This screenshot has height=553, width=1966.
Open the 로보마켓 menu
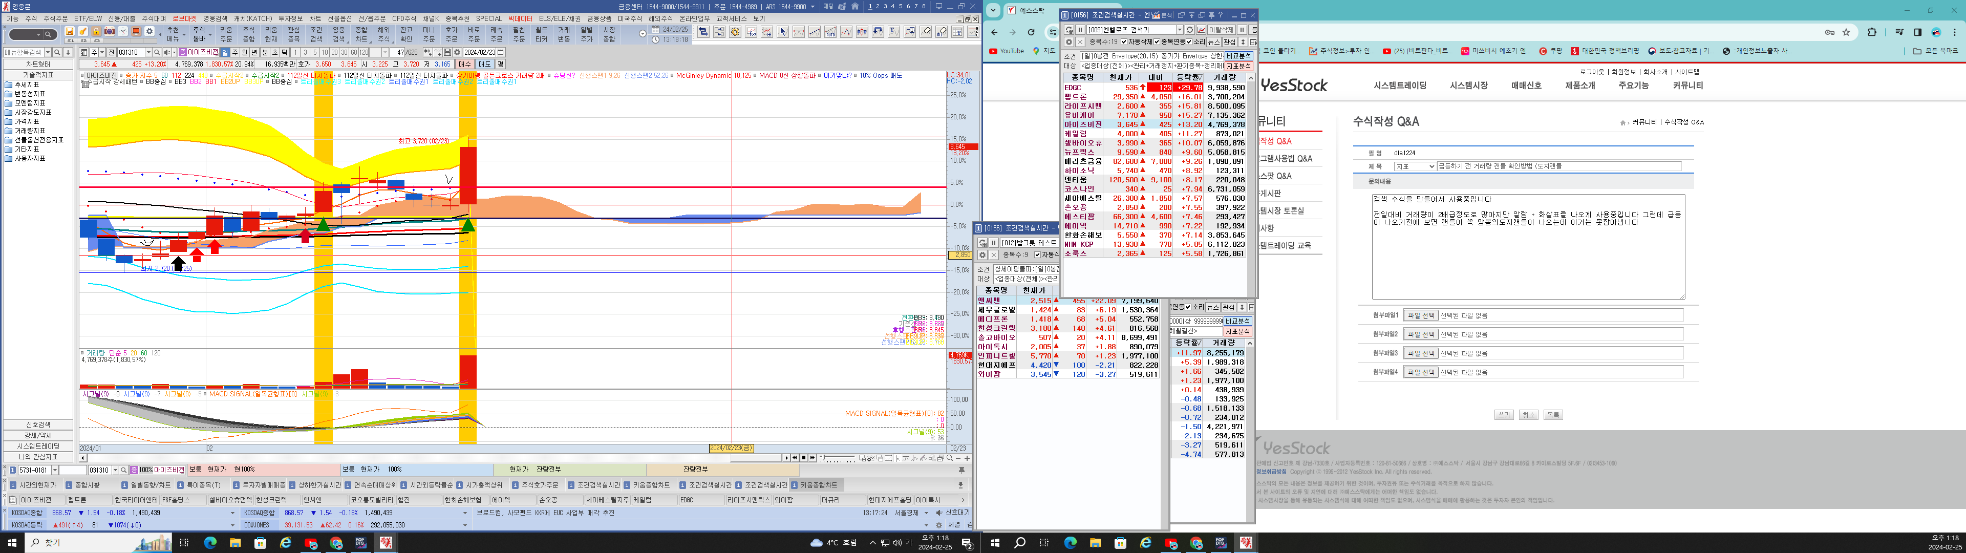[184, 18]
